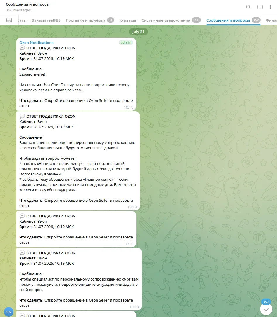Click the text 'На связи чат-бот Ози'
This screenshot has width=277, height=317.
click(x=39, y=85)
